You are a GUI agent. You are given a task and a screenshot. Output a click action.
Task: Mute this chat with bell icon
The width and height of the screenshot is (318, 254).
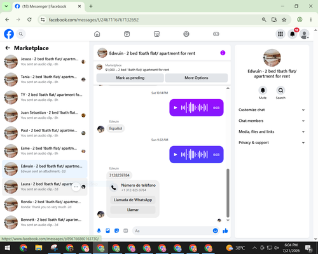pyautogui.click(x=263, y=91)
